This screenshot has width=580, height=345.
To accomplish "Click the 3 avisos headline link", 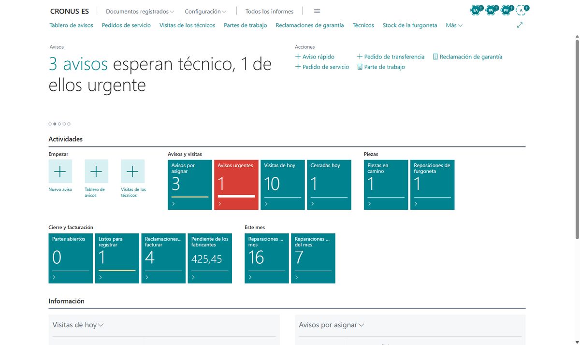I will tap(79, 64).
